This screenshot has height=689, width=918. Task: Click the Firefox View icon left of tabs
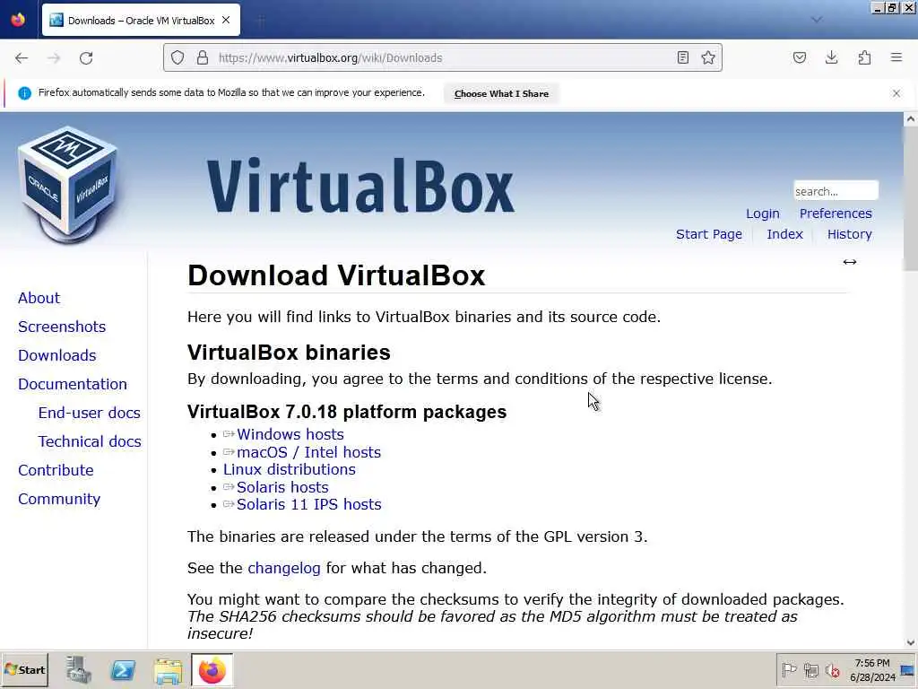pyautogui.click(x=18, y=20)
